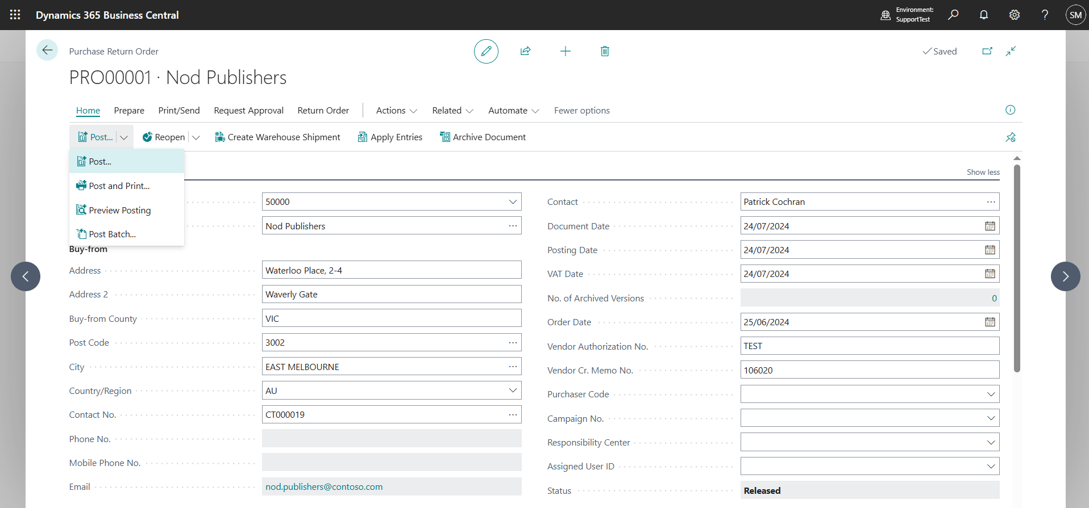
Task: Open the VAT Date calendar picker
Action: [x=990, y=274]
